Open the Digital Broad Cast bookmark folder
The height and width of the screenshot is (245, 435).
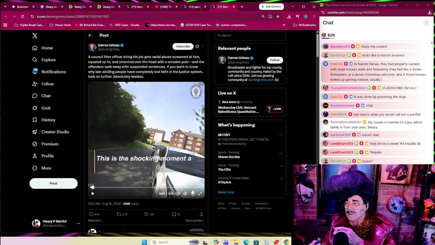(29, 25)
